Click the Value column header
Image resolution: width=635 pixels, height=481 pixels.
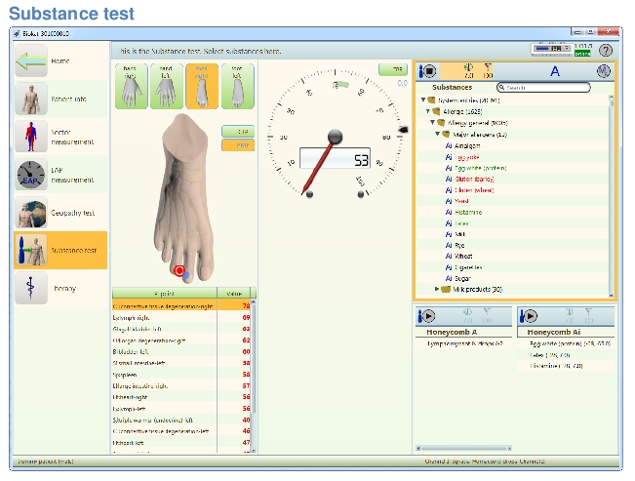click(x=234, y=293)
